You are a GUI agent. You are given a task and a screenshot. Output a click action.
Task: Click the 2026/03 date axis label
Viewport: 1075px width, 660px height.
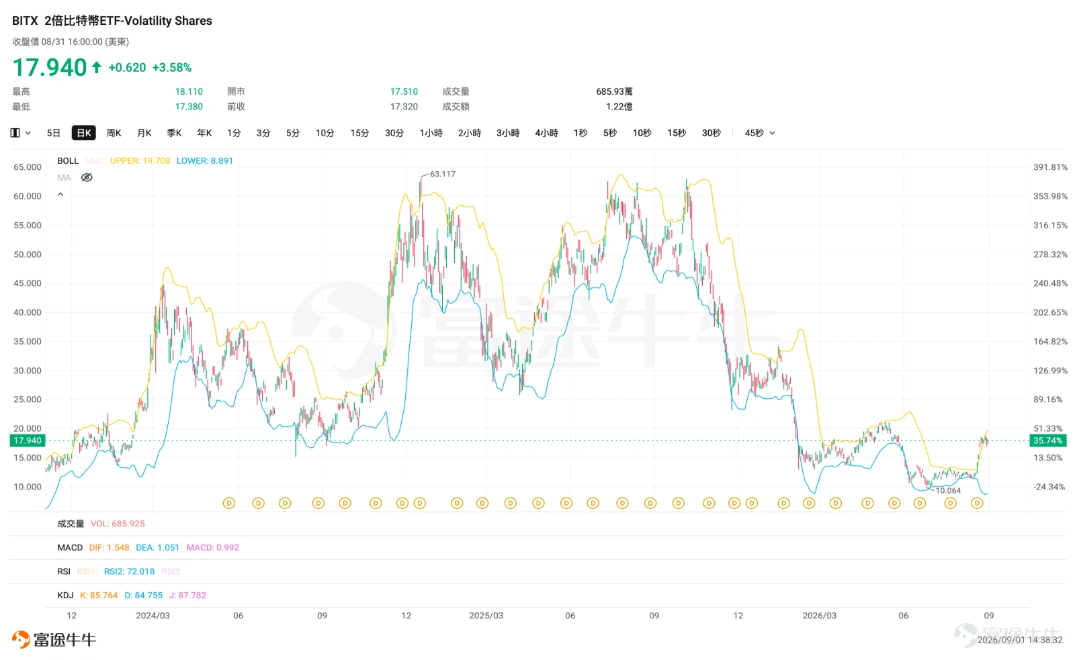(x=820, y=616)
